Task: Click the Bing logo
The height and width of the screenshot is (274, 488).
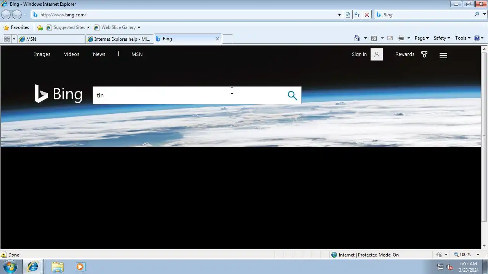Action: (x=58, y=94)
